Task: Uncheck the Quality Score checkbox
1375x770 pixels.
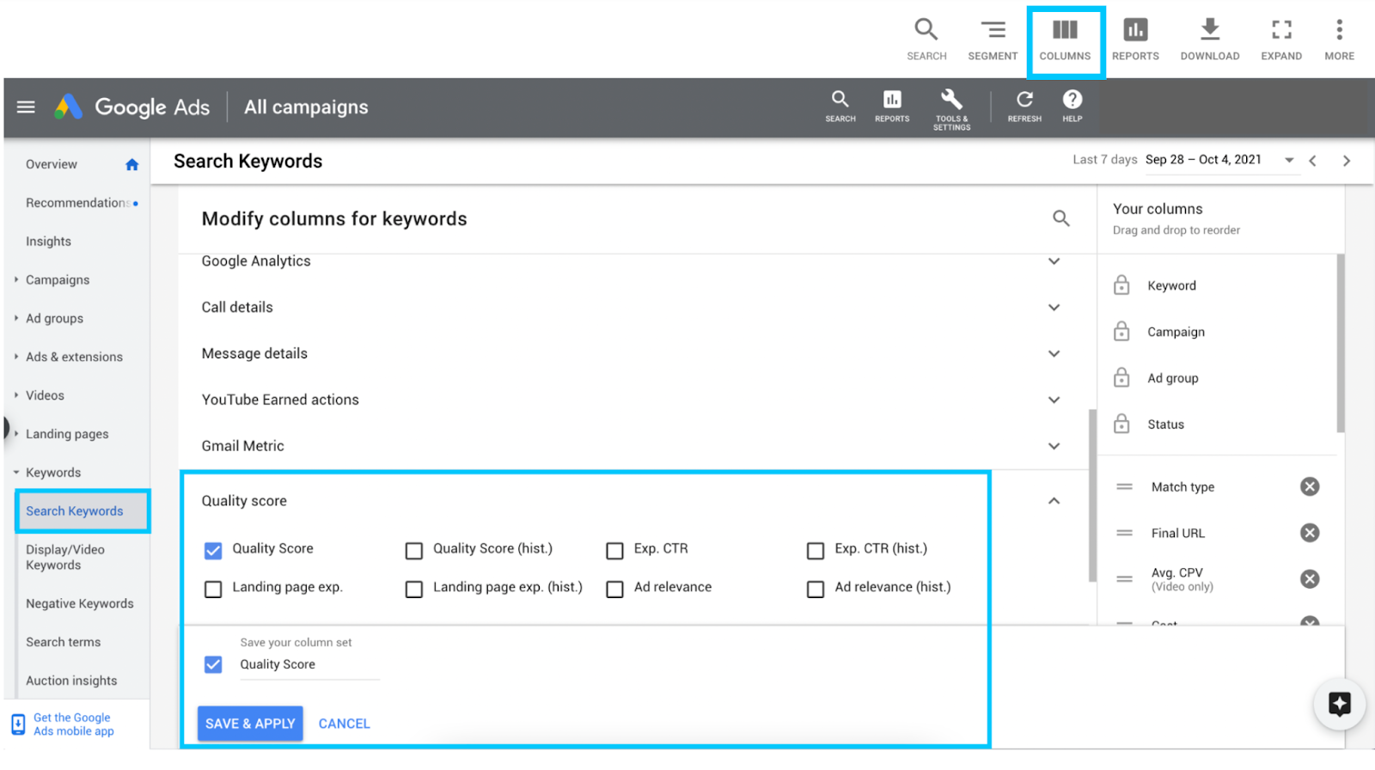Action: point(213,550)
